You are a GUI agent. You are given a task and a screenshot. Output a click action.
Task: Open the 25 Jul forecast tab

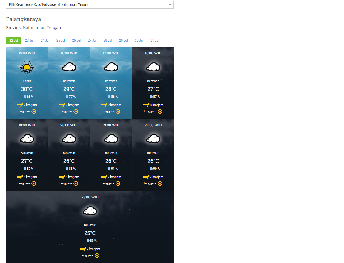pos(61,40)
